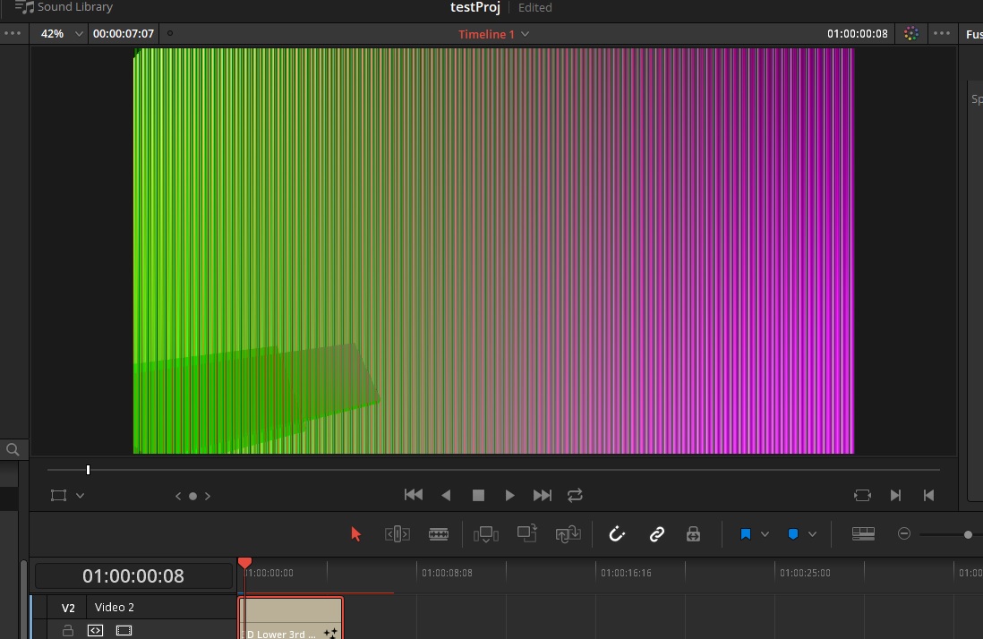Click the Insert Clip toolbar icon
This screenshot has width=983, height=639.
486,534
